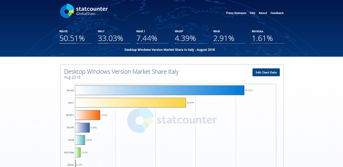This screenshot has height=167, width=343.
Task: Click the Win7 axis label
Action: [71, 103]
